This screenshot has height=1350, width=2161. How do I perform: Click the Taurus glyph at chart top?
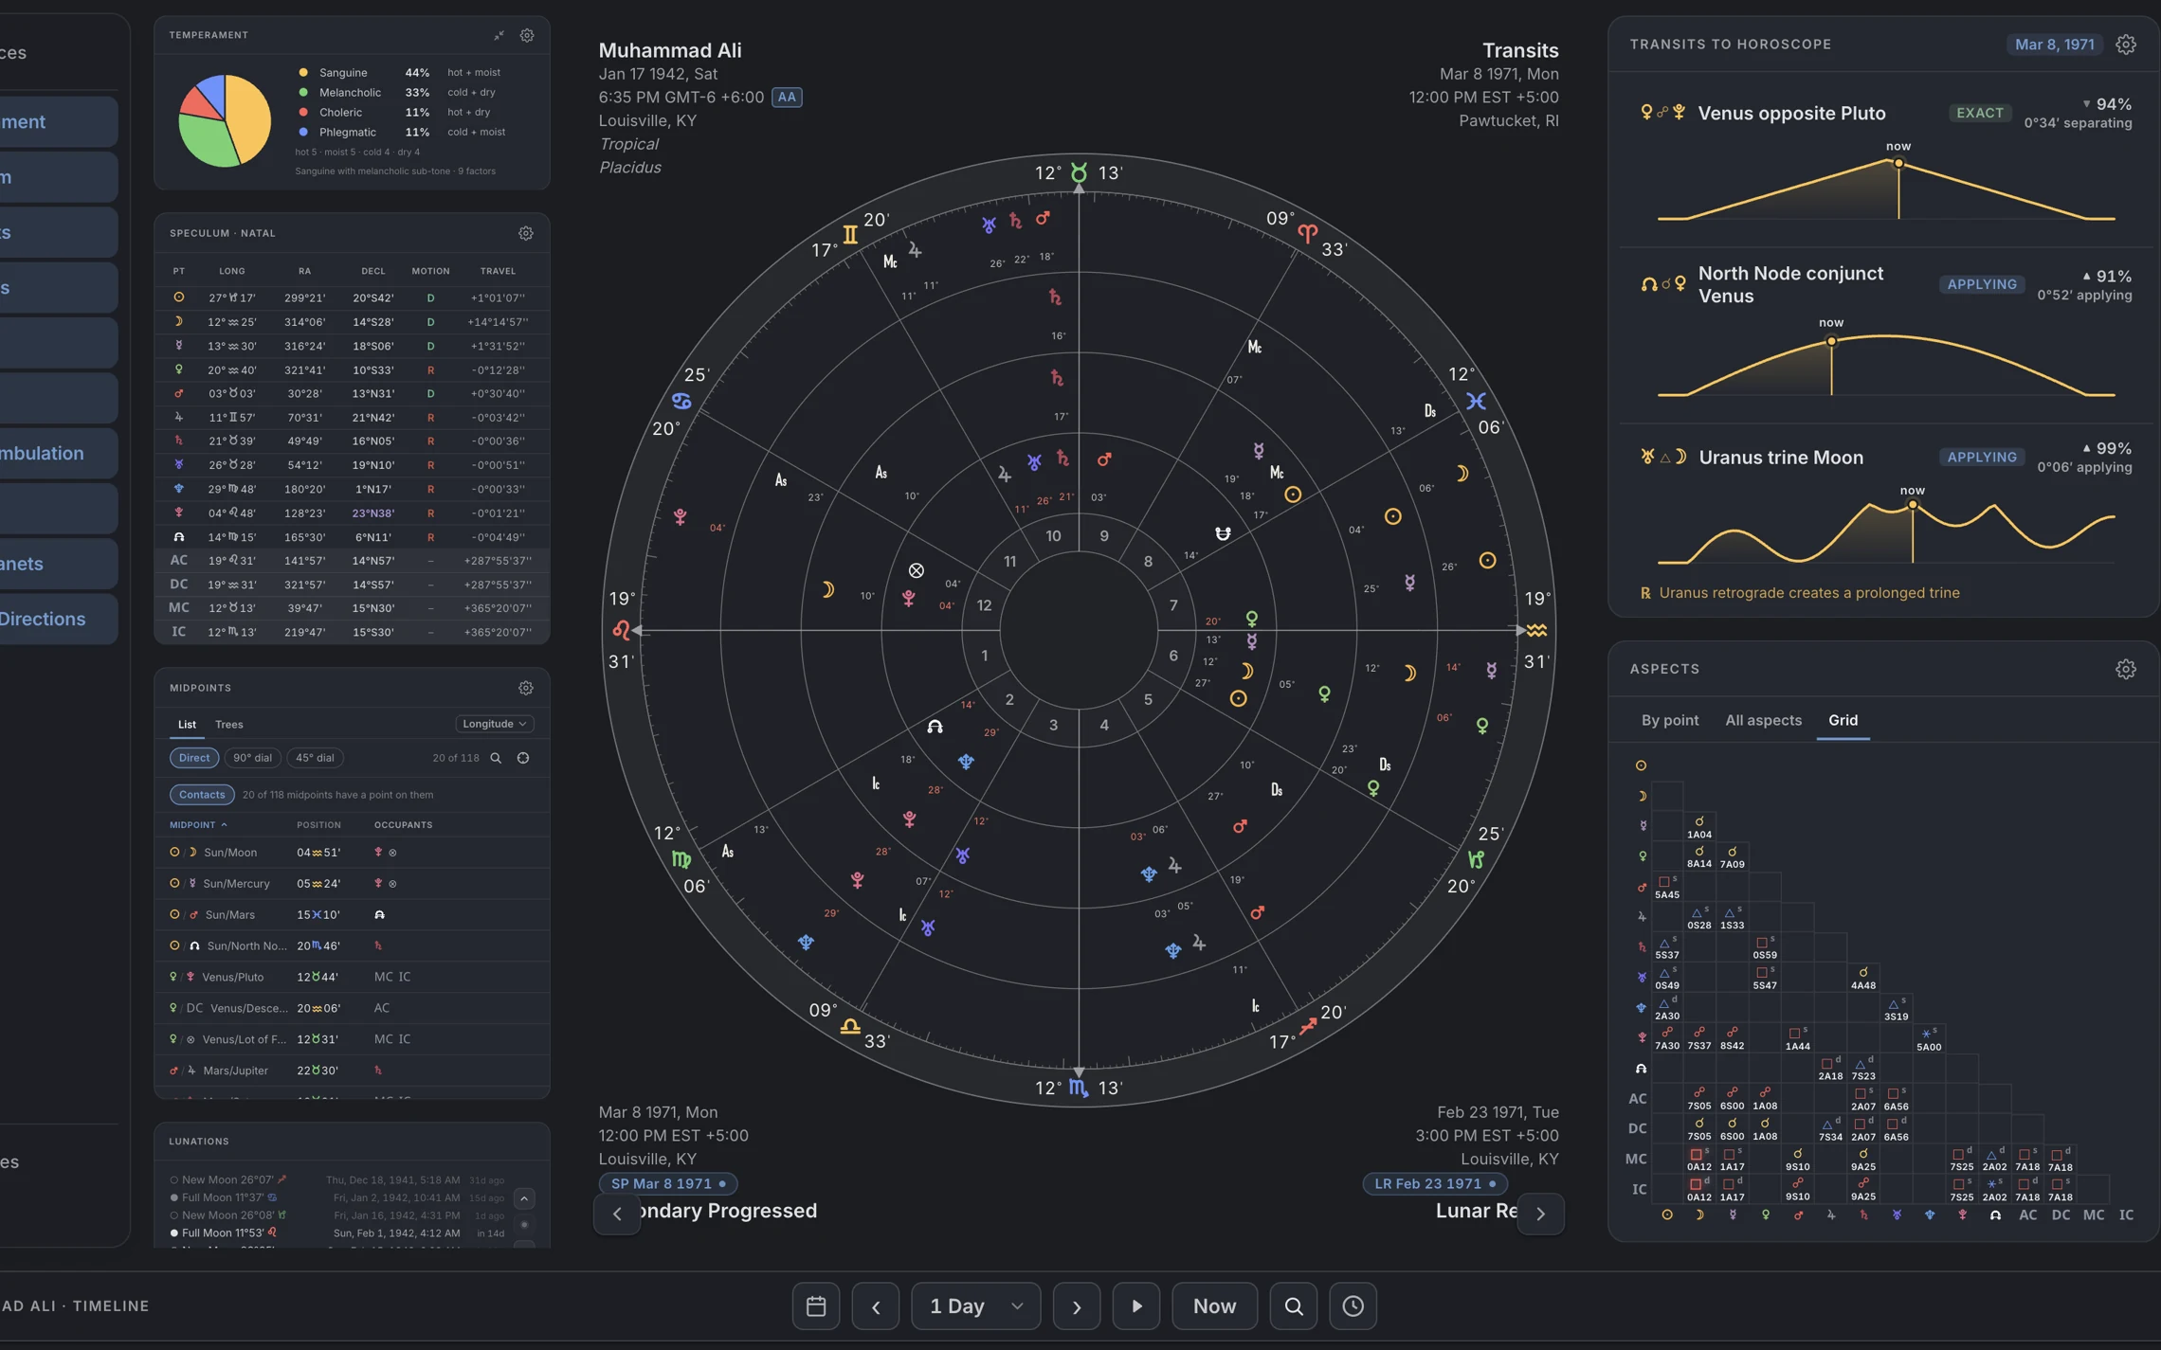(1079, 172)
